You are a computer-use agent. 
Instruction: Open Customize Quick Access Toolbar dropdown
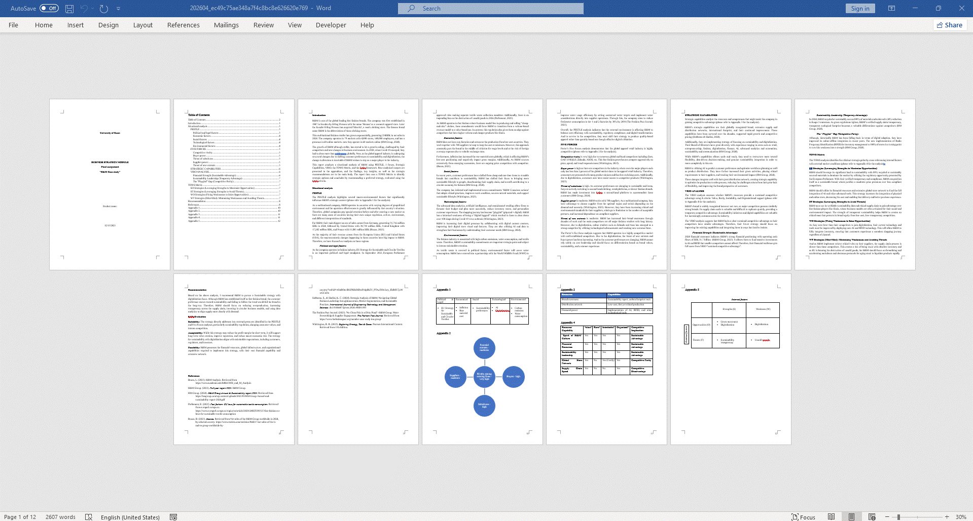coord(118,9)
